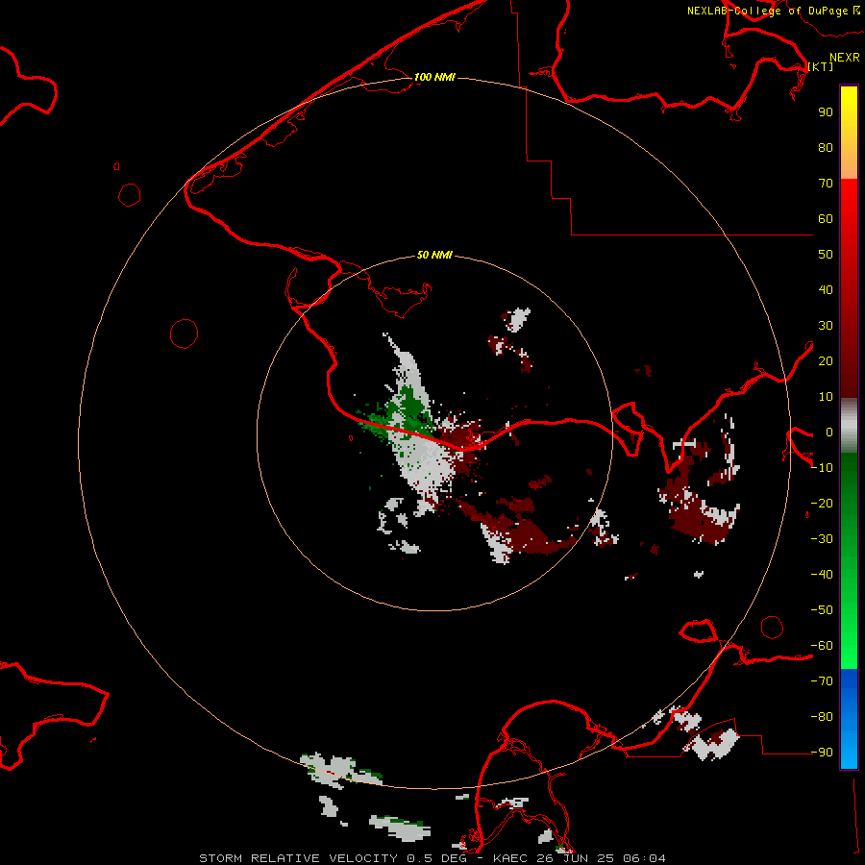Select the 100 NMI range ring label
This screenshot has width=865, height=865.
(434, 77)
